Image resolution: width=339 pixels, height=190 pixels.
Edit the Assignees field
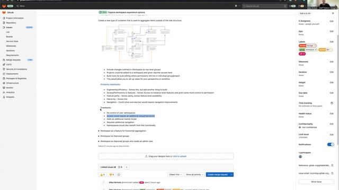click(332, 21)
